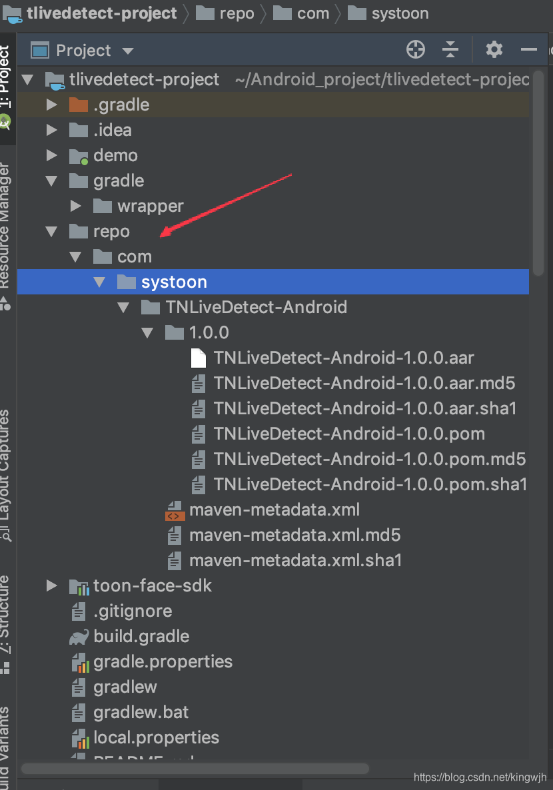Viewport: 553px width, 790px height.
Task: Click the gradlew.bat file icon
Action: point(78,713)
